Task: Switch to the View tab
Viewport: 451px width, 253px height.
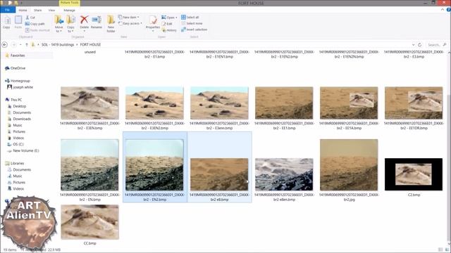Action: coord(51,10)
